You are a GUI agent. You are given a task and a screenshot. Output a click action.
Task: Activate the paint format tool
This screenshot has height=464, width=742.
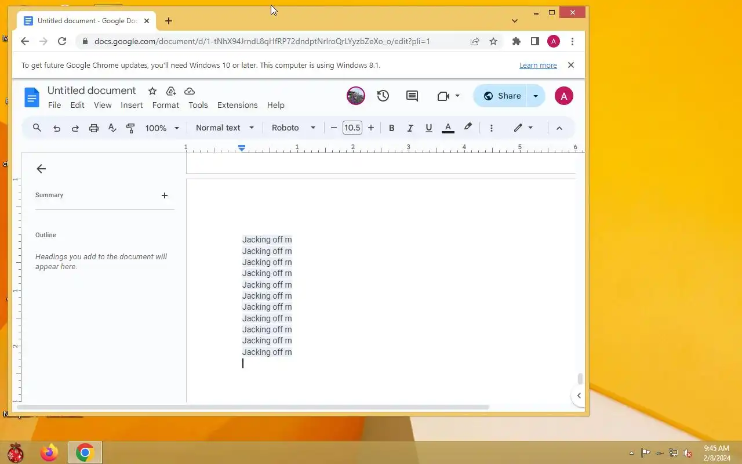(x=130, y=128)
